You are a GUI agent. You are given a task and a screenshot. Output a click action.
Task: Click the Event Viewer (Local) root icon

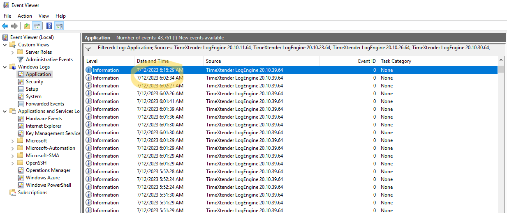click(x=5, y=37)
